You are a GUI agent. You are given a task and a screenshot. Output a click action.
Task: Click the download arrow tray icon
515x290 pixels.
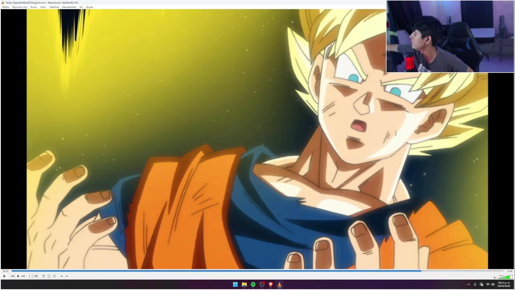[475, 284]
